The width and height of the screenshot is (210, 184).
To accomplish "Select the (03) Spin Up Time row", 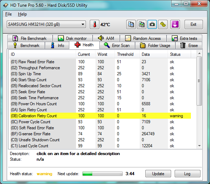I will [x=100, y=74].
